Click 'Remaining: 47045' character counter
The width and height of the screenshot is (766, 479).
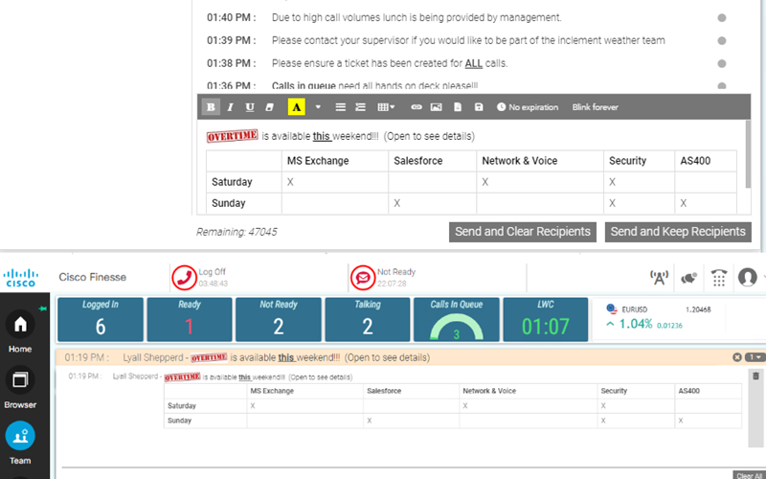point(237,232)
